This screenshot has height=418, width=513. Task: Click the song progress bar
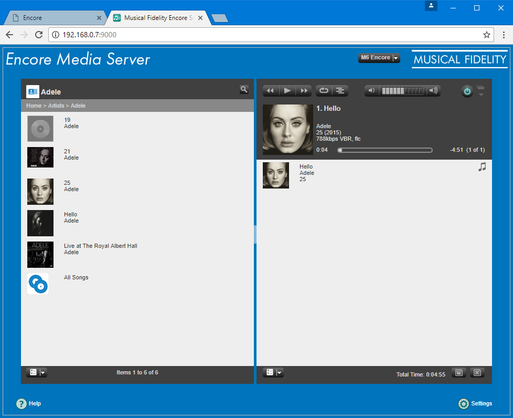[386, 150]
